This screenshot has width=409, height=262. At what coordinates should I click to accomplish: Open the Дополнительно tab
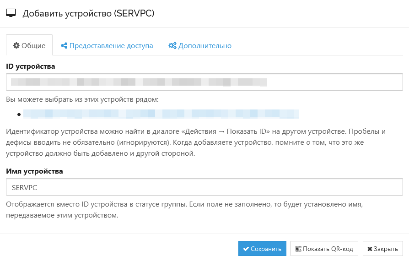click(x=200, y=45)
